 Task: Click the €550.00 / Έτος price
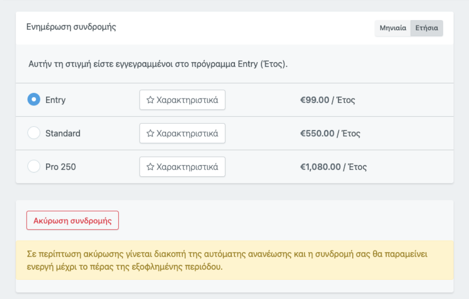click(x=330, y=133)
